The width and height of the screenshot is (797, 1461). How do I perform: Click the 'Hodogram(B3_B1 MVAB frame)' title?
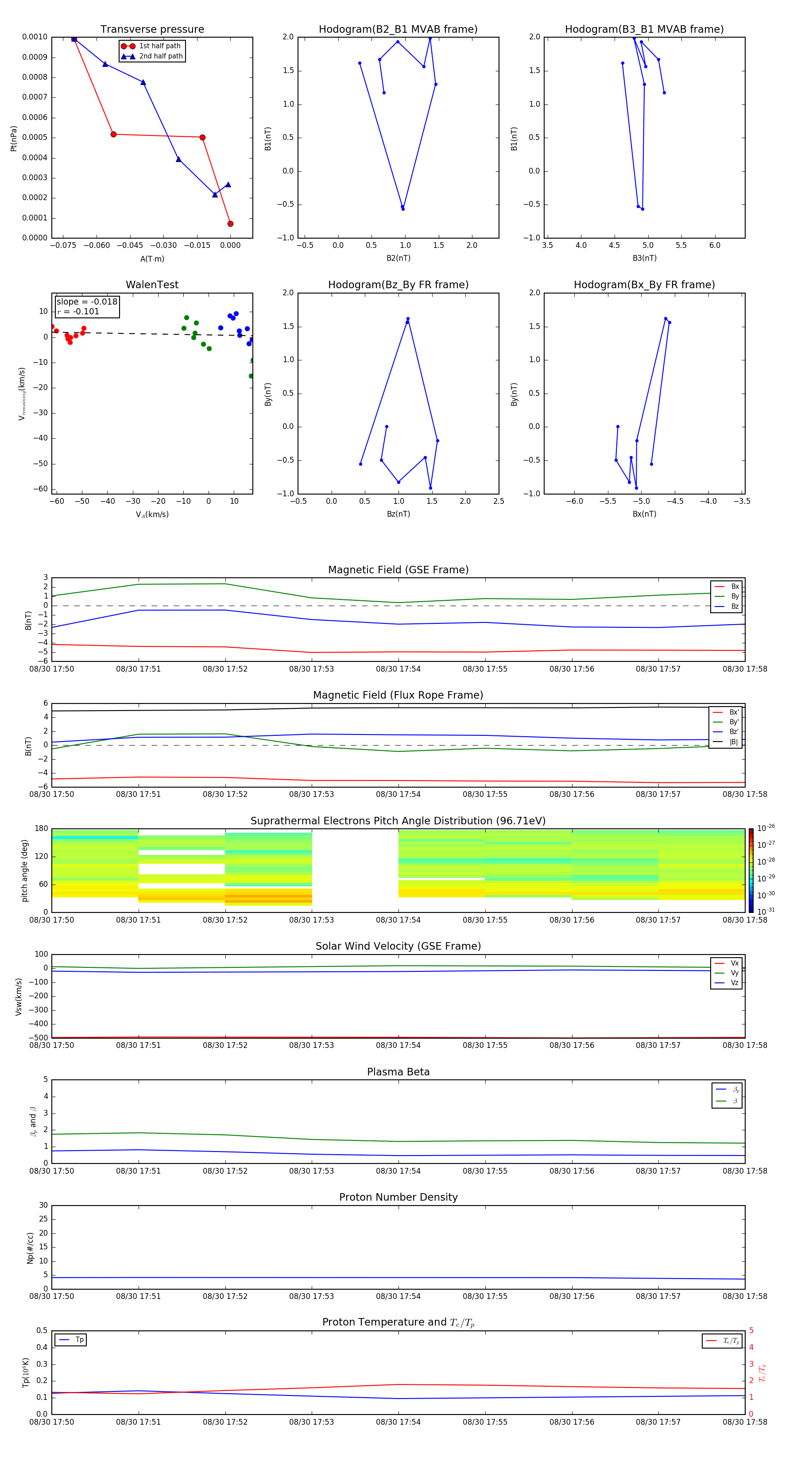(644, 30)
